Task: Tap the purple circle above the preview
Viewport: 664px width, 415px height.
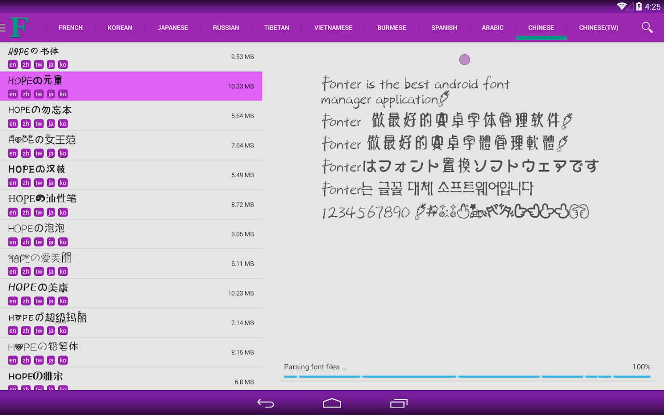Action: coord(465,59)
